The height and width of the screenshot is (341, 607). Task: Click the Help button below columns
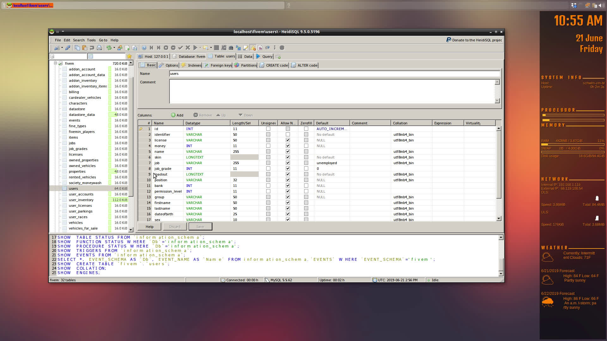tap(150, 227)
